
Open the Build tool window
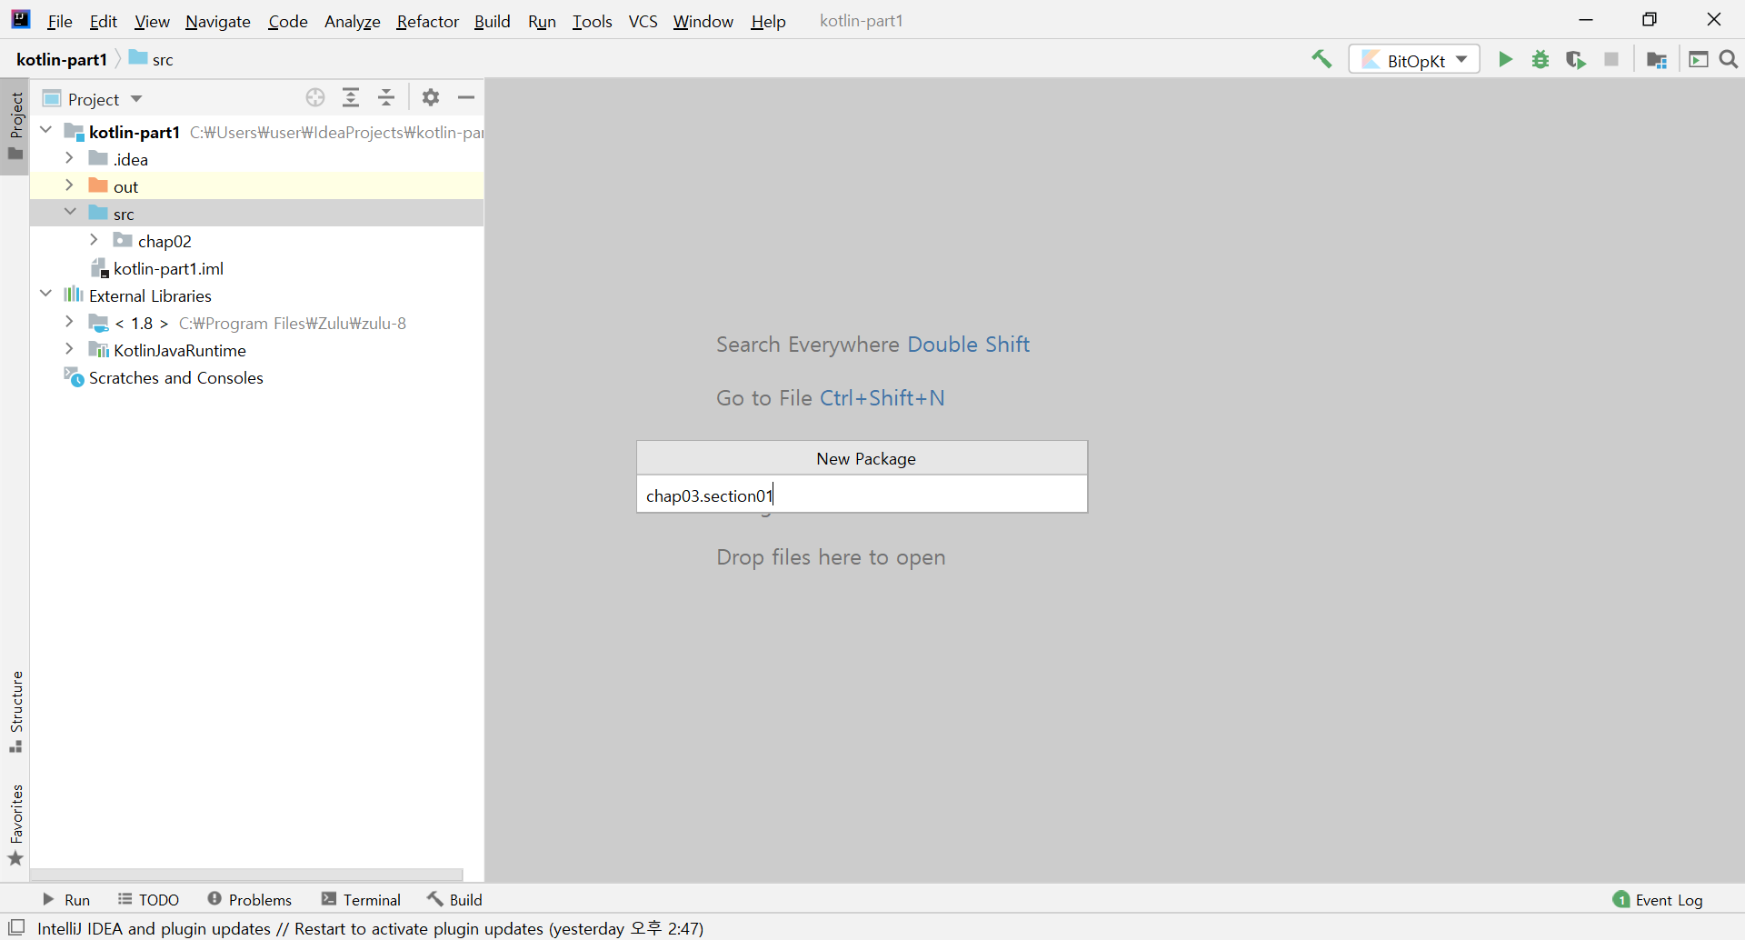454,900
